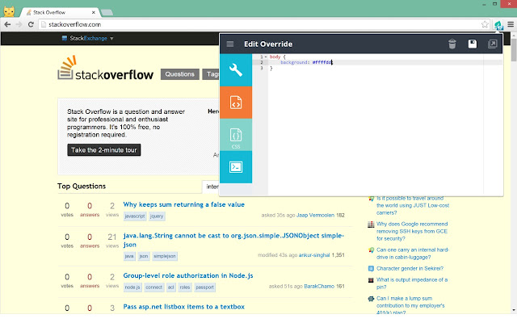Go back to the previous page
This screenshot has height=323, width=517.
pyautogui.click(x=7, y=24)
